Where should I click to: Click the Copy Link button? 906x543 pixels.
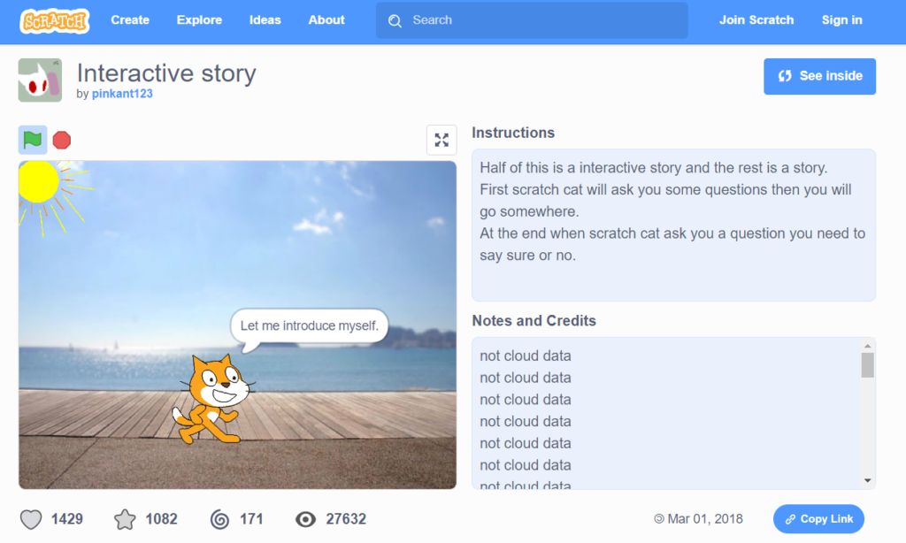click(818, 519)
